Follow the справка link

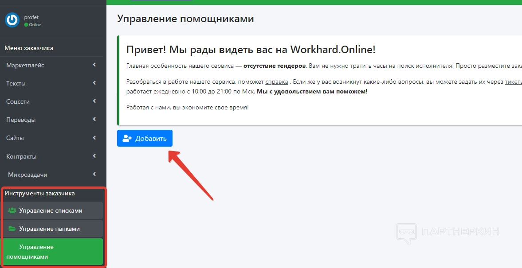pos(277,82)
